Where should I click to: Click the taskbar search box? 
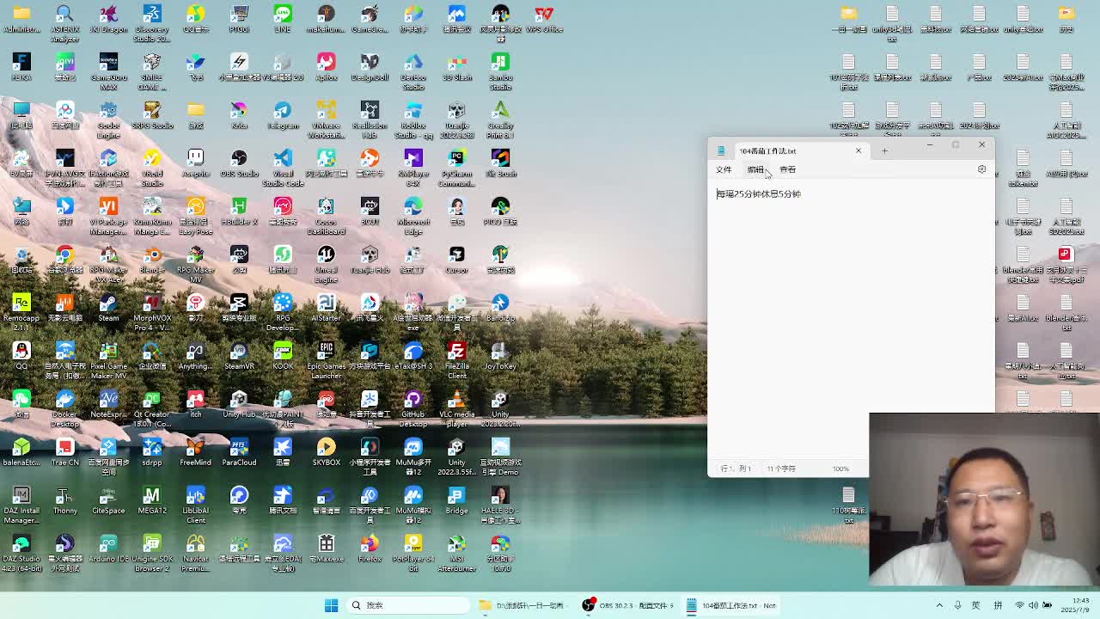pyautogui.click(x=404, y=605)
